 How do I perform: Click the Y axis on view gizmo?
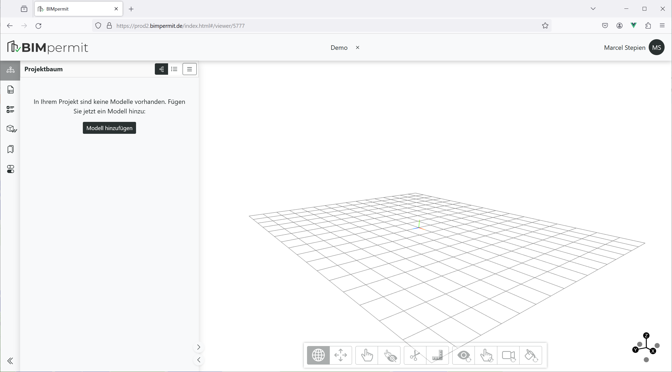(x=635, y=350)
